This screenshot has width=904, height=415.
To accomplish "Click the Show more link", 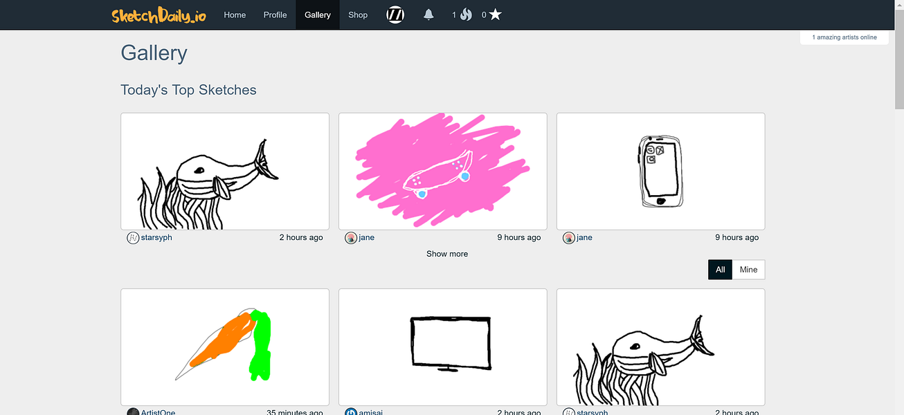I will coord(446,254).
